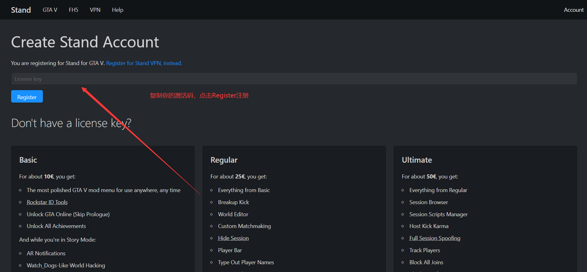Click the underlined 'Rockstar ID Tools' item
The height and width of the screenshot is (272, 587).
pos(47,202)
